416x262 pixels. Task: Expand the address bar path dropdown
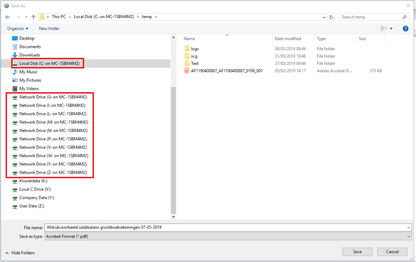click(324, 17)
